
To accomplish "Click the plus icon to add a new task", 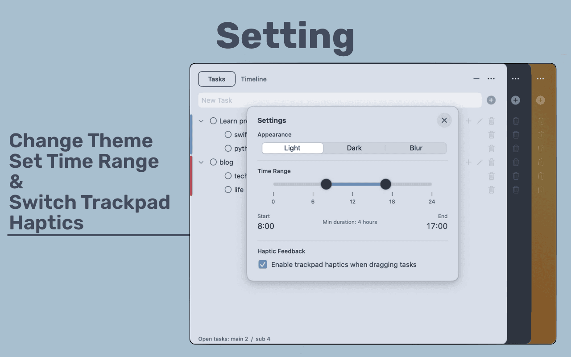I will tap(491, 100).
